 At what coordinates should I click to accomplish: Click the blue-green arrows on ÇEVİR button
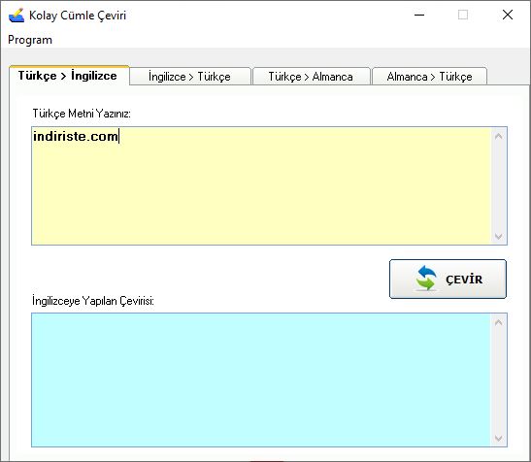426,279
